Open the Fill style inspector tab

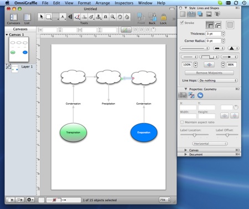click(x=183, y=14)
